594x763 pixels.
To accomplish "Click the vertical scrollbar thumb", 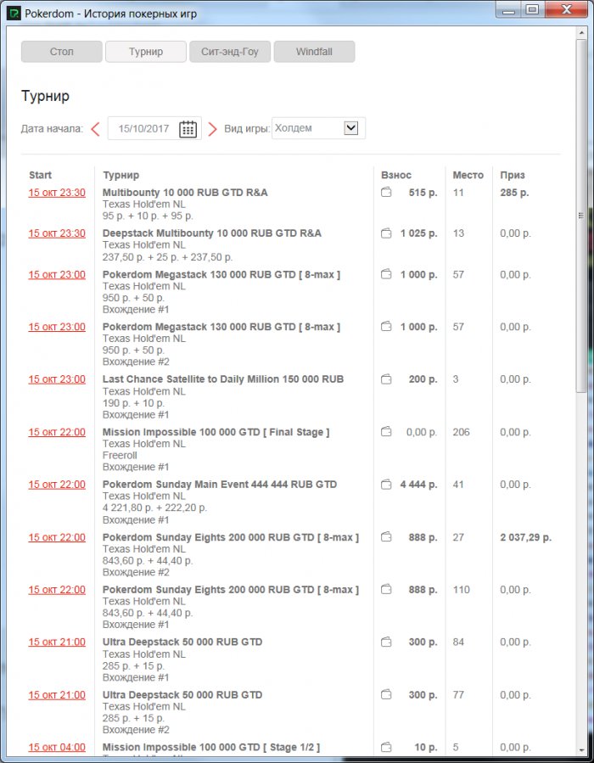I will coord(581,216).
